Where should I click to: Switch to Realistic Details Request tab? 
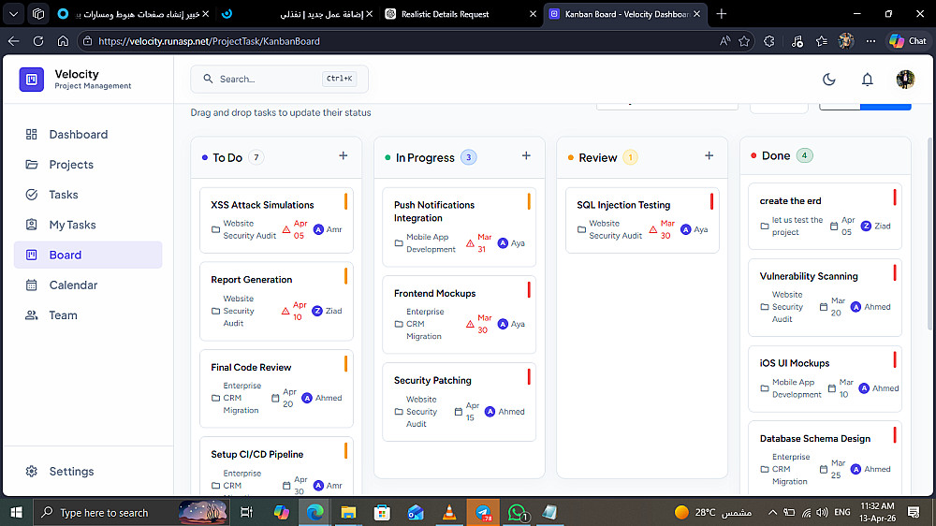(461, 14)
